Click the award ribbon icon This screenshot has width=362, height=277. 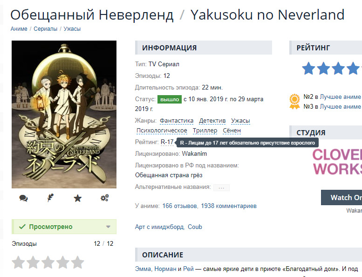click(x=294, y=101)
